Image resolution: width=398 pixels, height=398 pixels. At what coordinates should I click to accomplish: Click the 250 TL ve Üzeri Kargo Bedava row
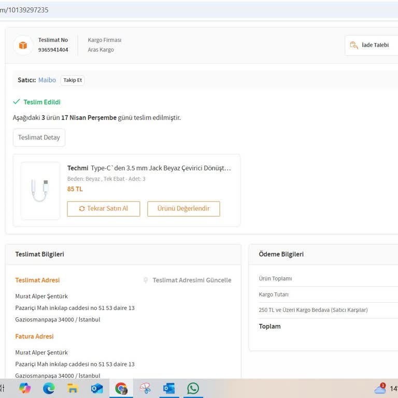[x=313, y=310]
